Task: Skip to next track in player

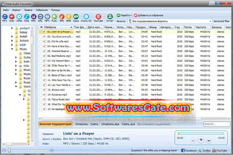Action: click(209, 141)
